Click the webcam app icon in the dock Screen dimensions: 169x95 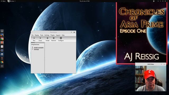(2, 54)
